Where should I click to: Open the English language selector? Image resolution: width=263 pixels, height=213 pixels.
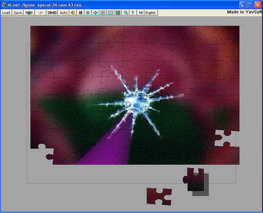click(x=151, y=13)
